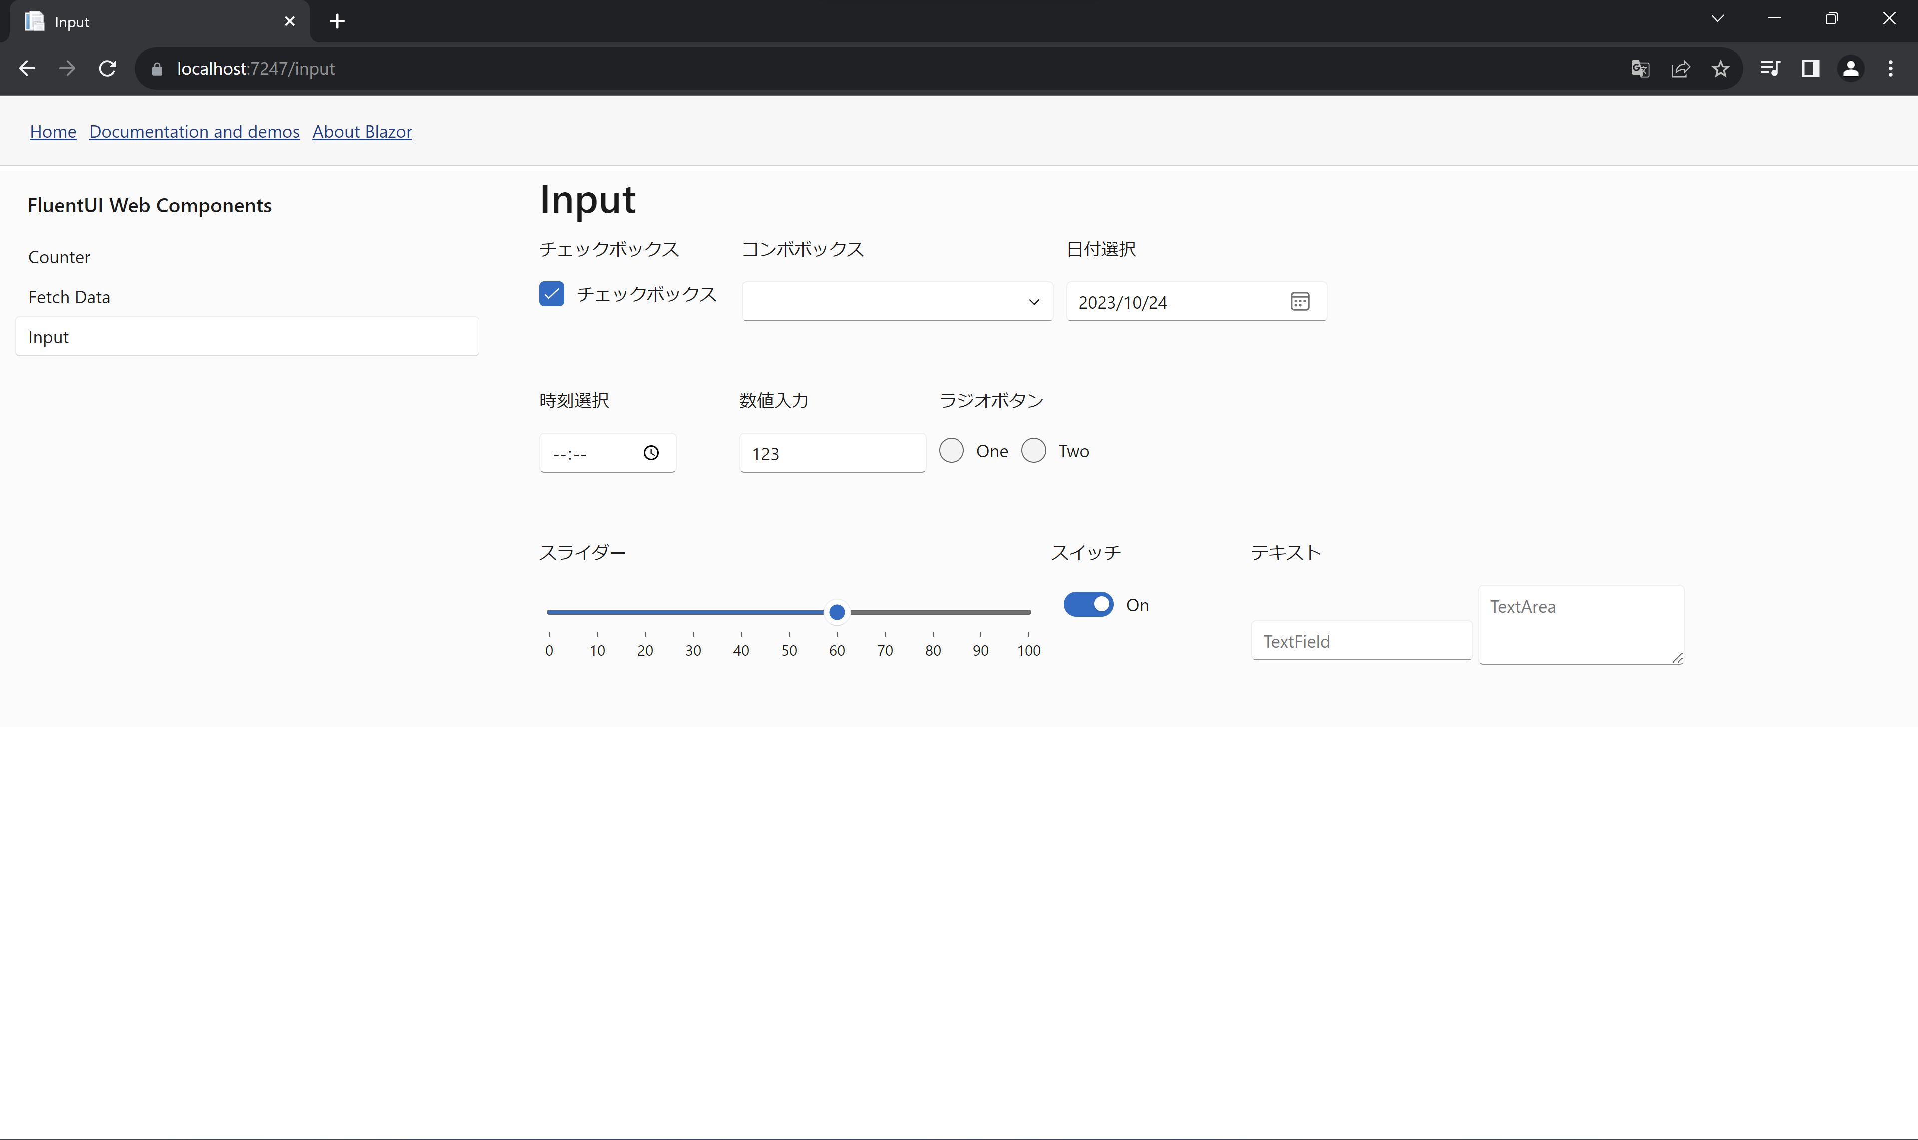Click into the TextArea box
The image size is (1918, 1140).
(1581, 625)
